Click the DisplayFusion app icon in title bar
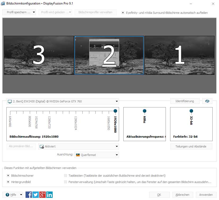The image size is (219, 200). click(3, 3)
